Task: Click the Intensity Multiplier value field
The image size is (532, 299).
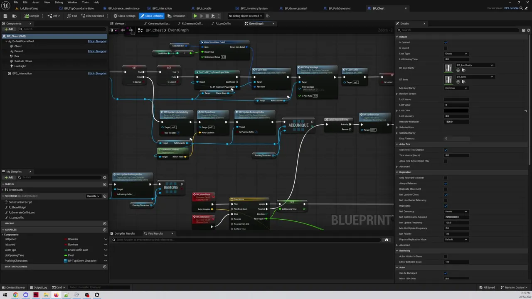Action: tap(456, 122)
